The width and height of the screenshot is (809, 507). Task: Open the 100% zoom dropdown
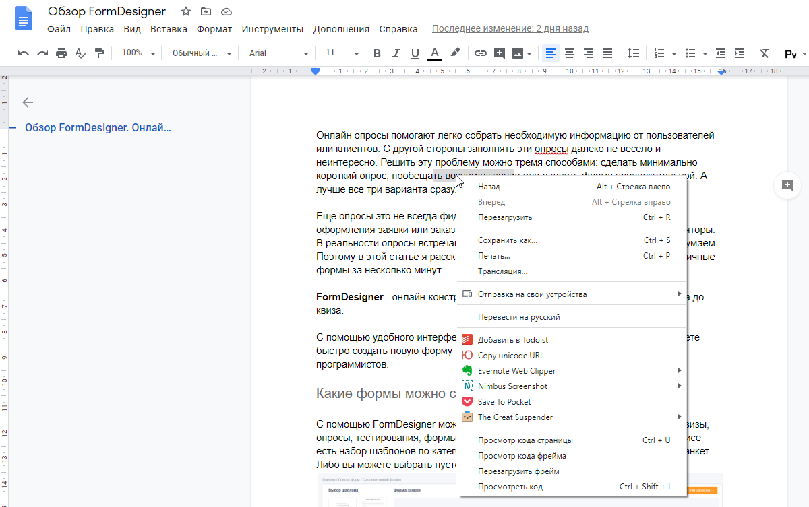[138, 53]
